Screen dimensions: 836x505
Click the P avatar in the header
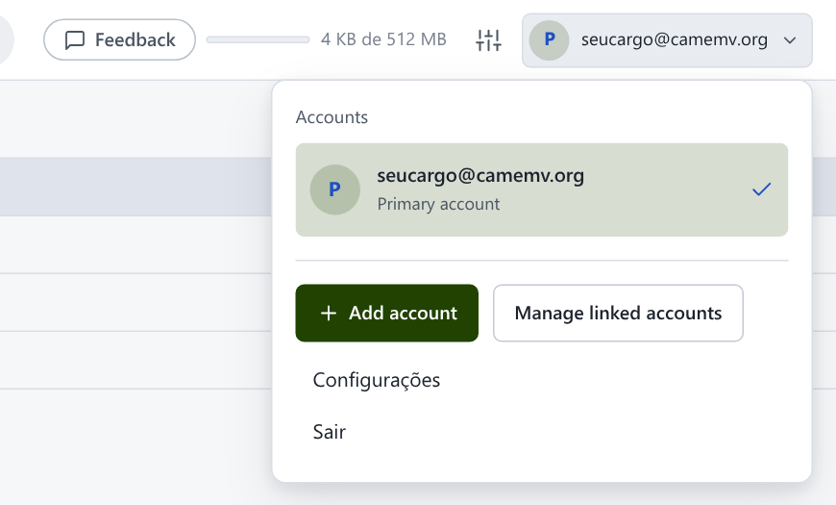pyautogui.click(x=549, y=40)
